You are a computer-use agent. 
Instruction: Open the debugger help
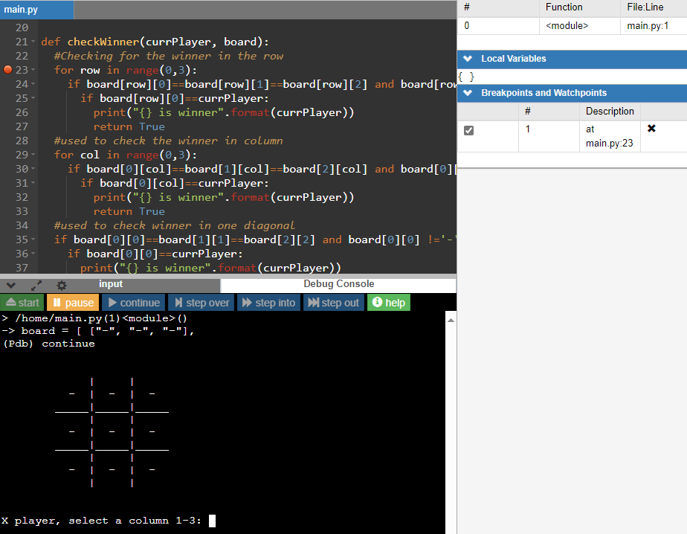tap(388, 302)
